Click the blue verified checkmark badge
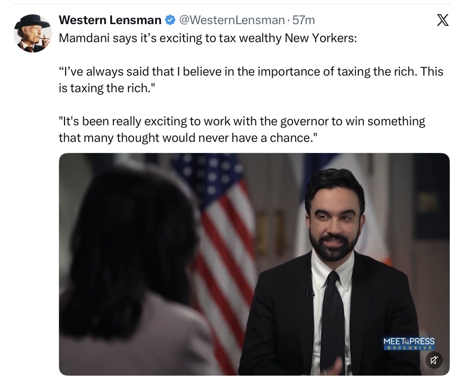458x381 pixels. click(170, 20)
